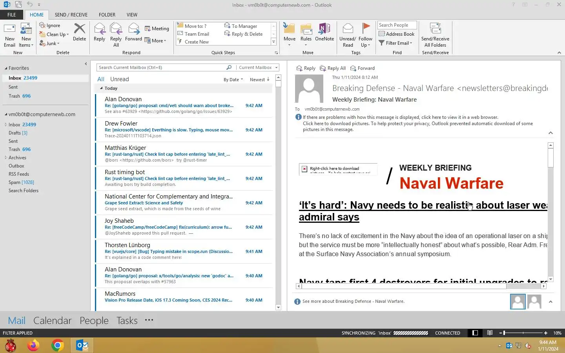Click Reply All in the reading pane
The image size is (565, 353).
[x=333, y=68]
